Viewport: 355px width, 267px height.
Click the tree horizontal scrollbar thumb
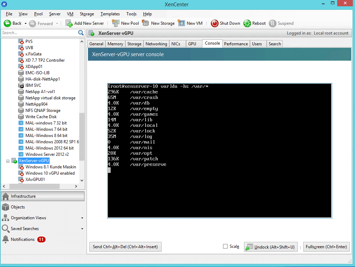(35, 186)
